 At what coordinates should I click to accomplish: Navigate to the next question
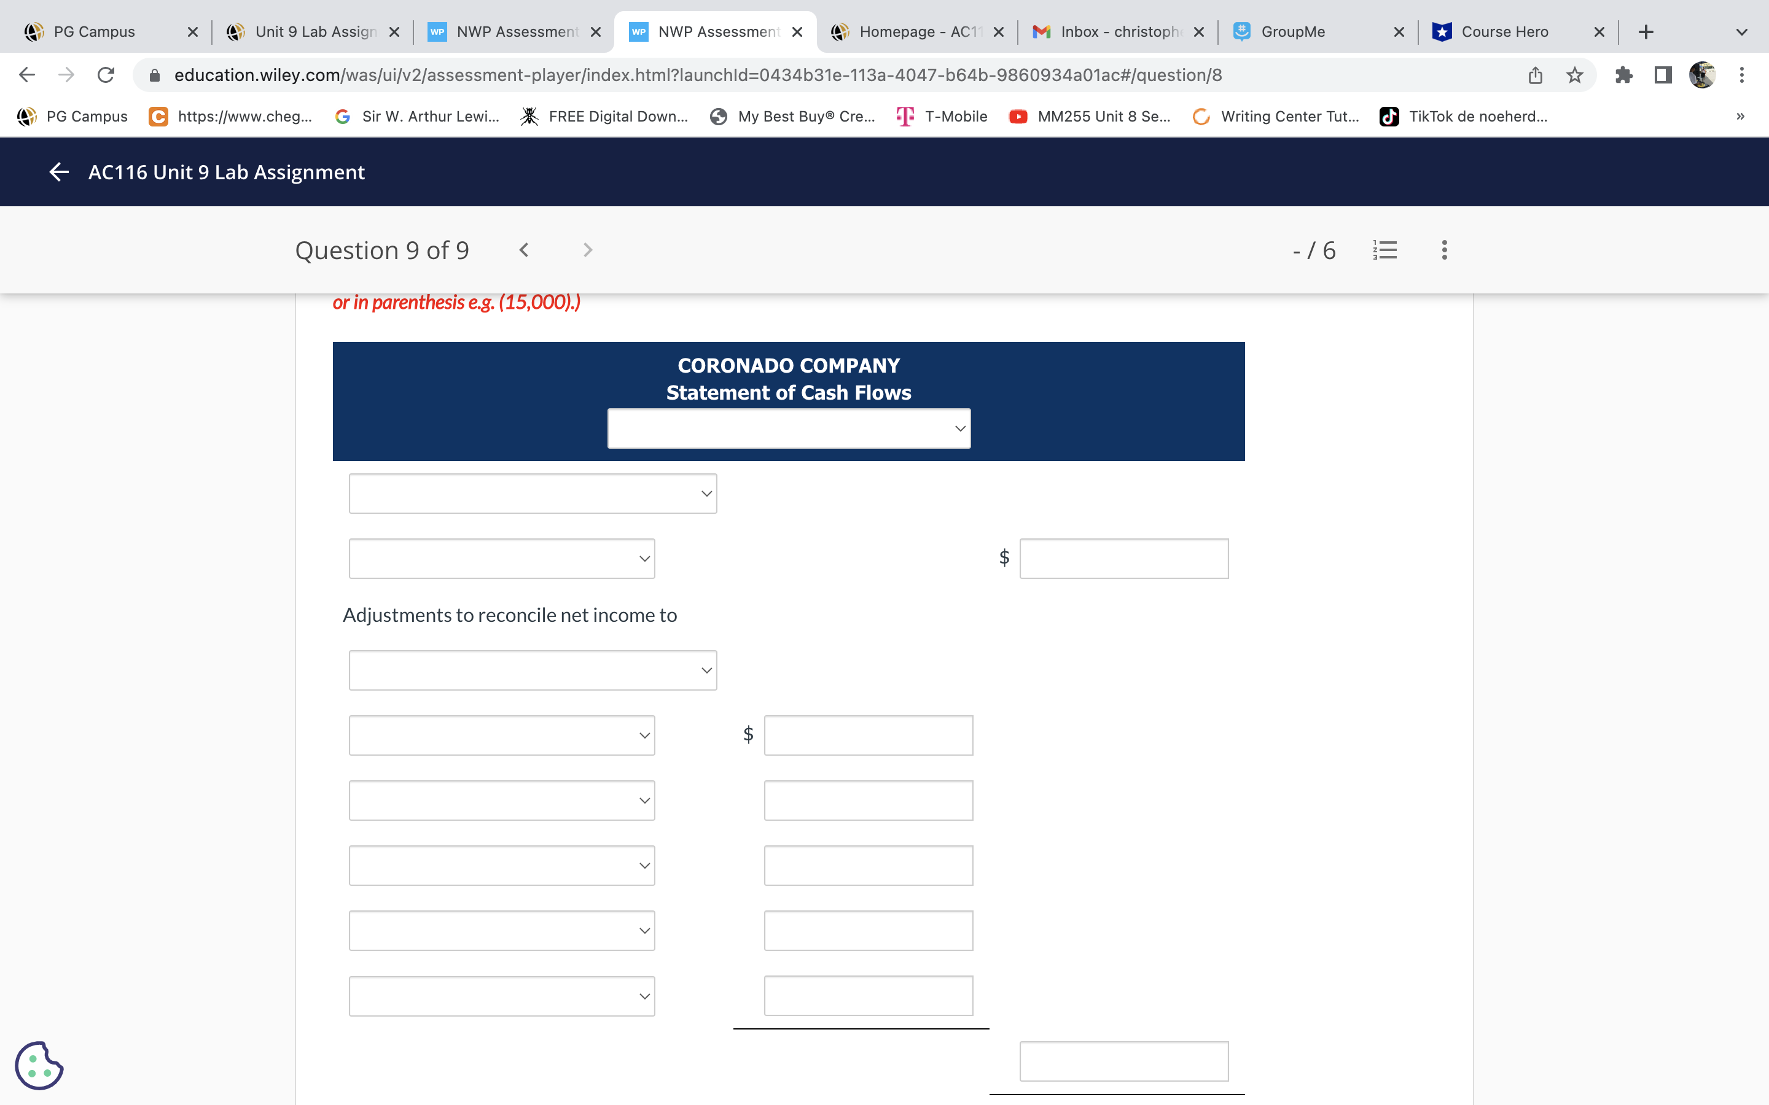[587, 249]
